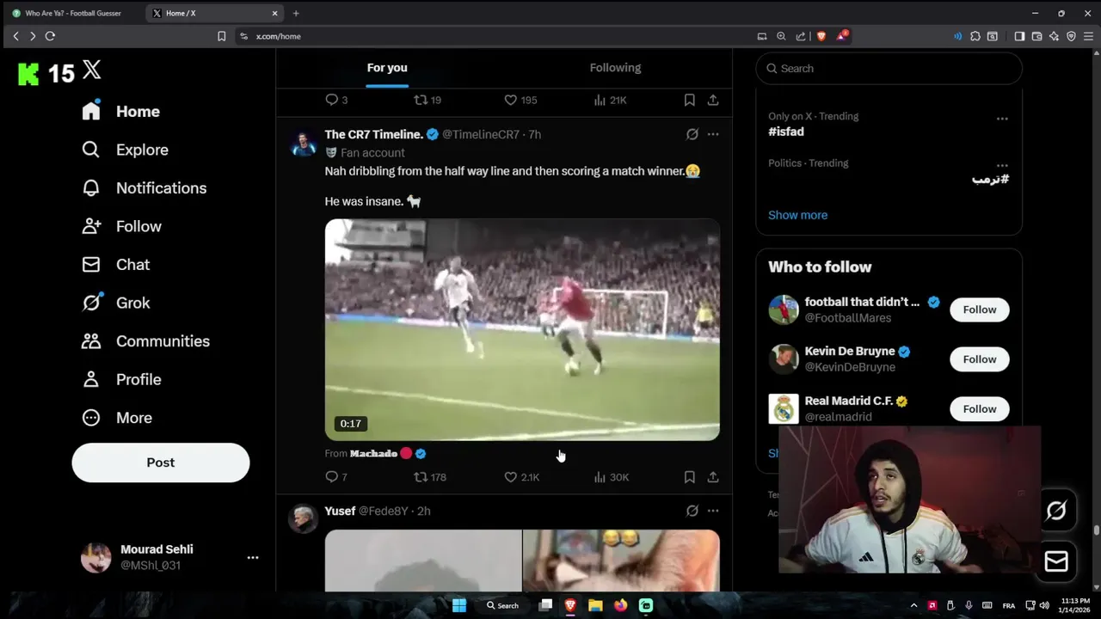
Task: Open Follow in the sidebar
Action: coord(122,226)
